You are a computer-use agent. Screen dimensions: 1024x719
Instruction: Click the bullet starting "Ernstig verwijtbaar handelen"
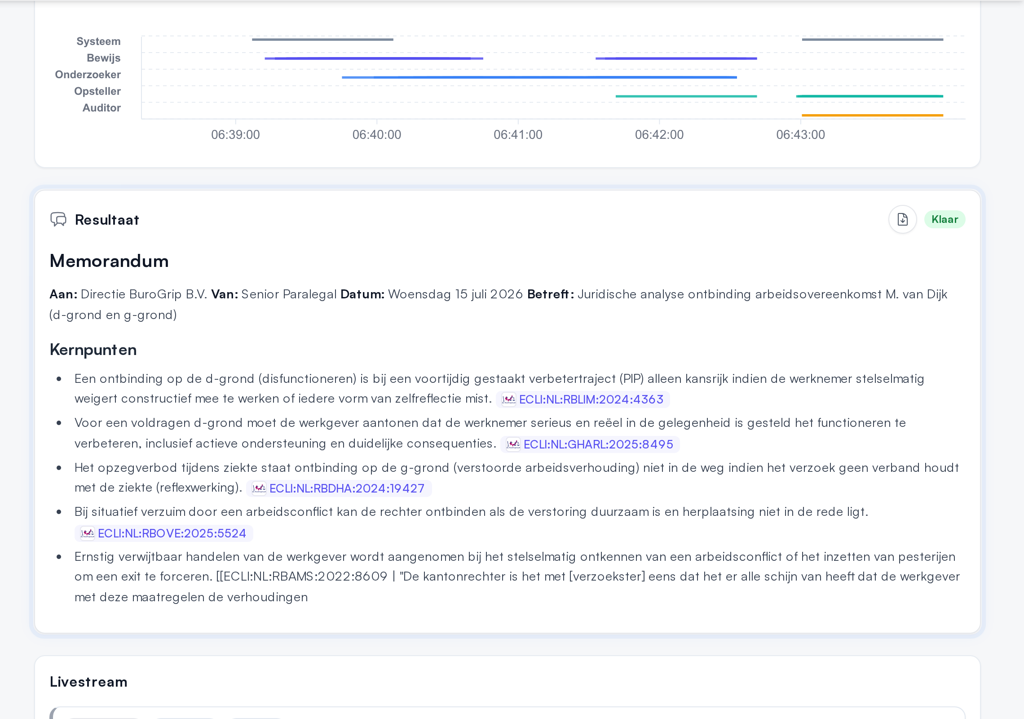pyautogui.click(x=517, y=577)
